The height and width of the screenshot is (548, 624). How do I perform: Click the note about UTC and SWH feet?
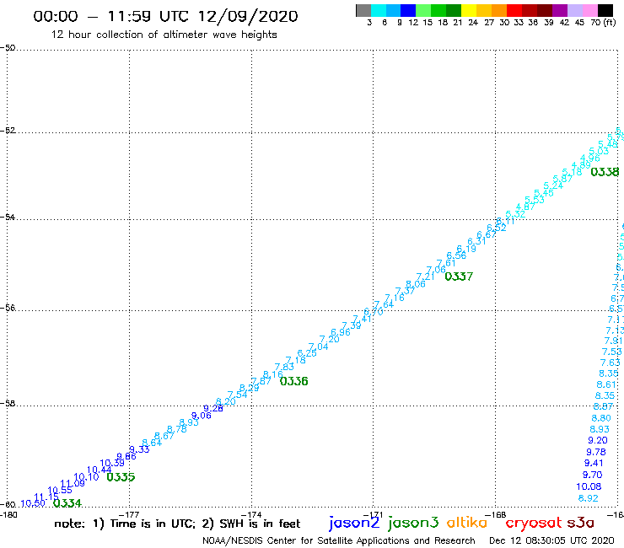tap(177, 524)
